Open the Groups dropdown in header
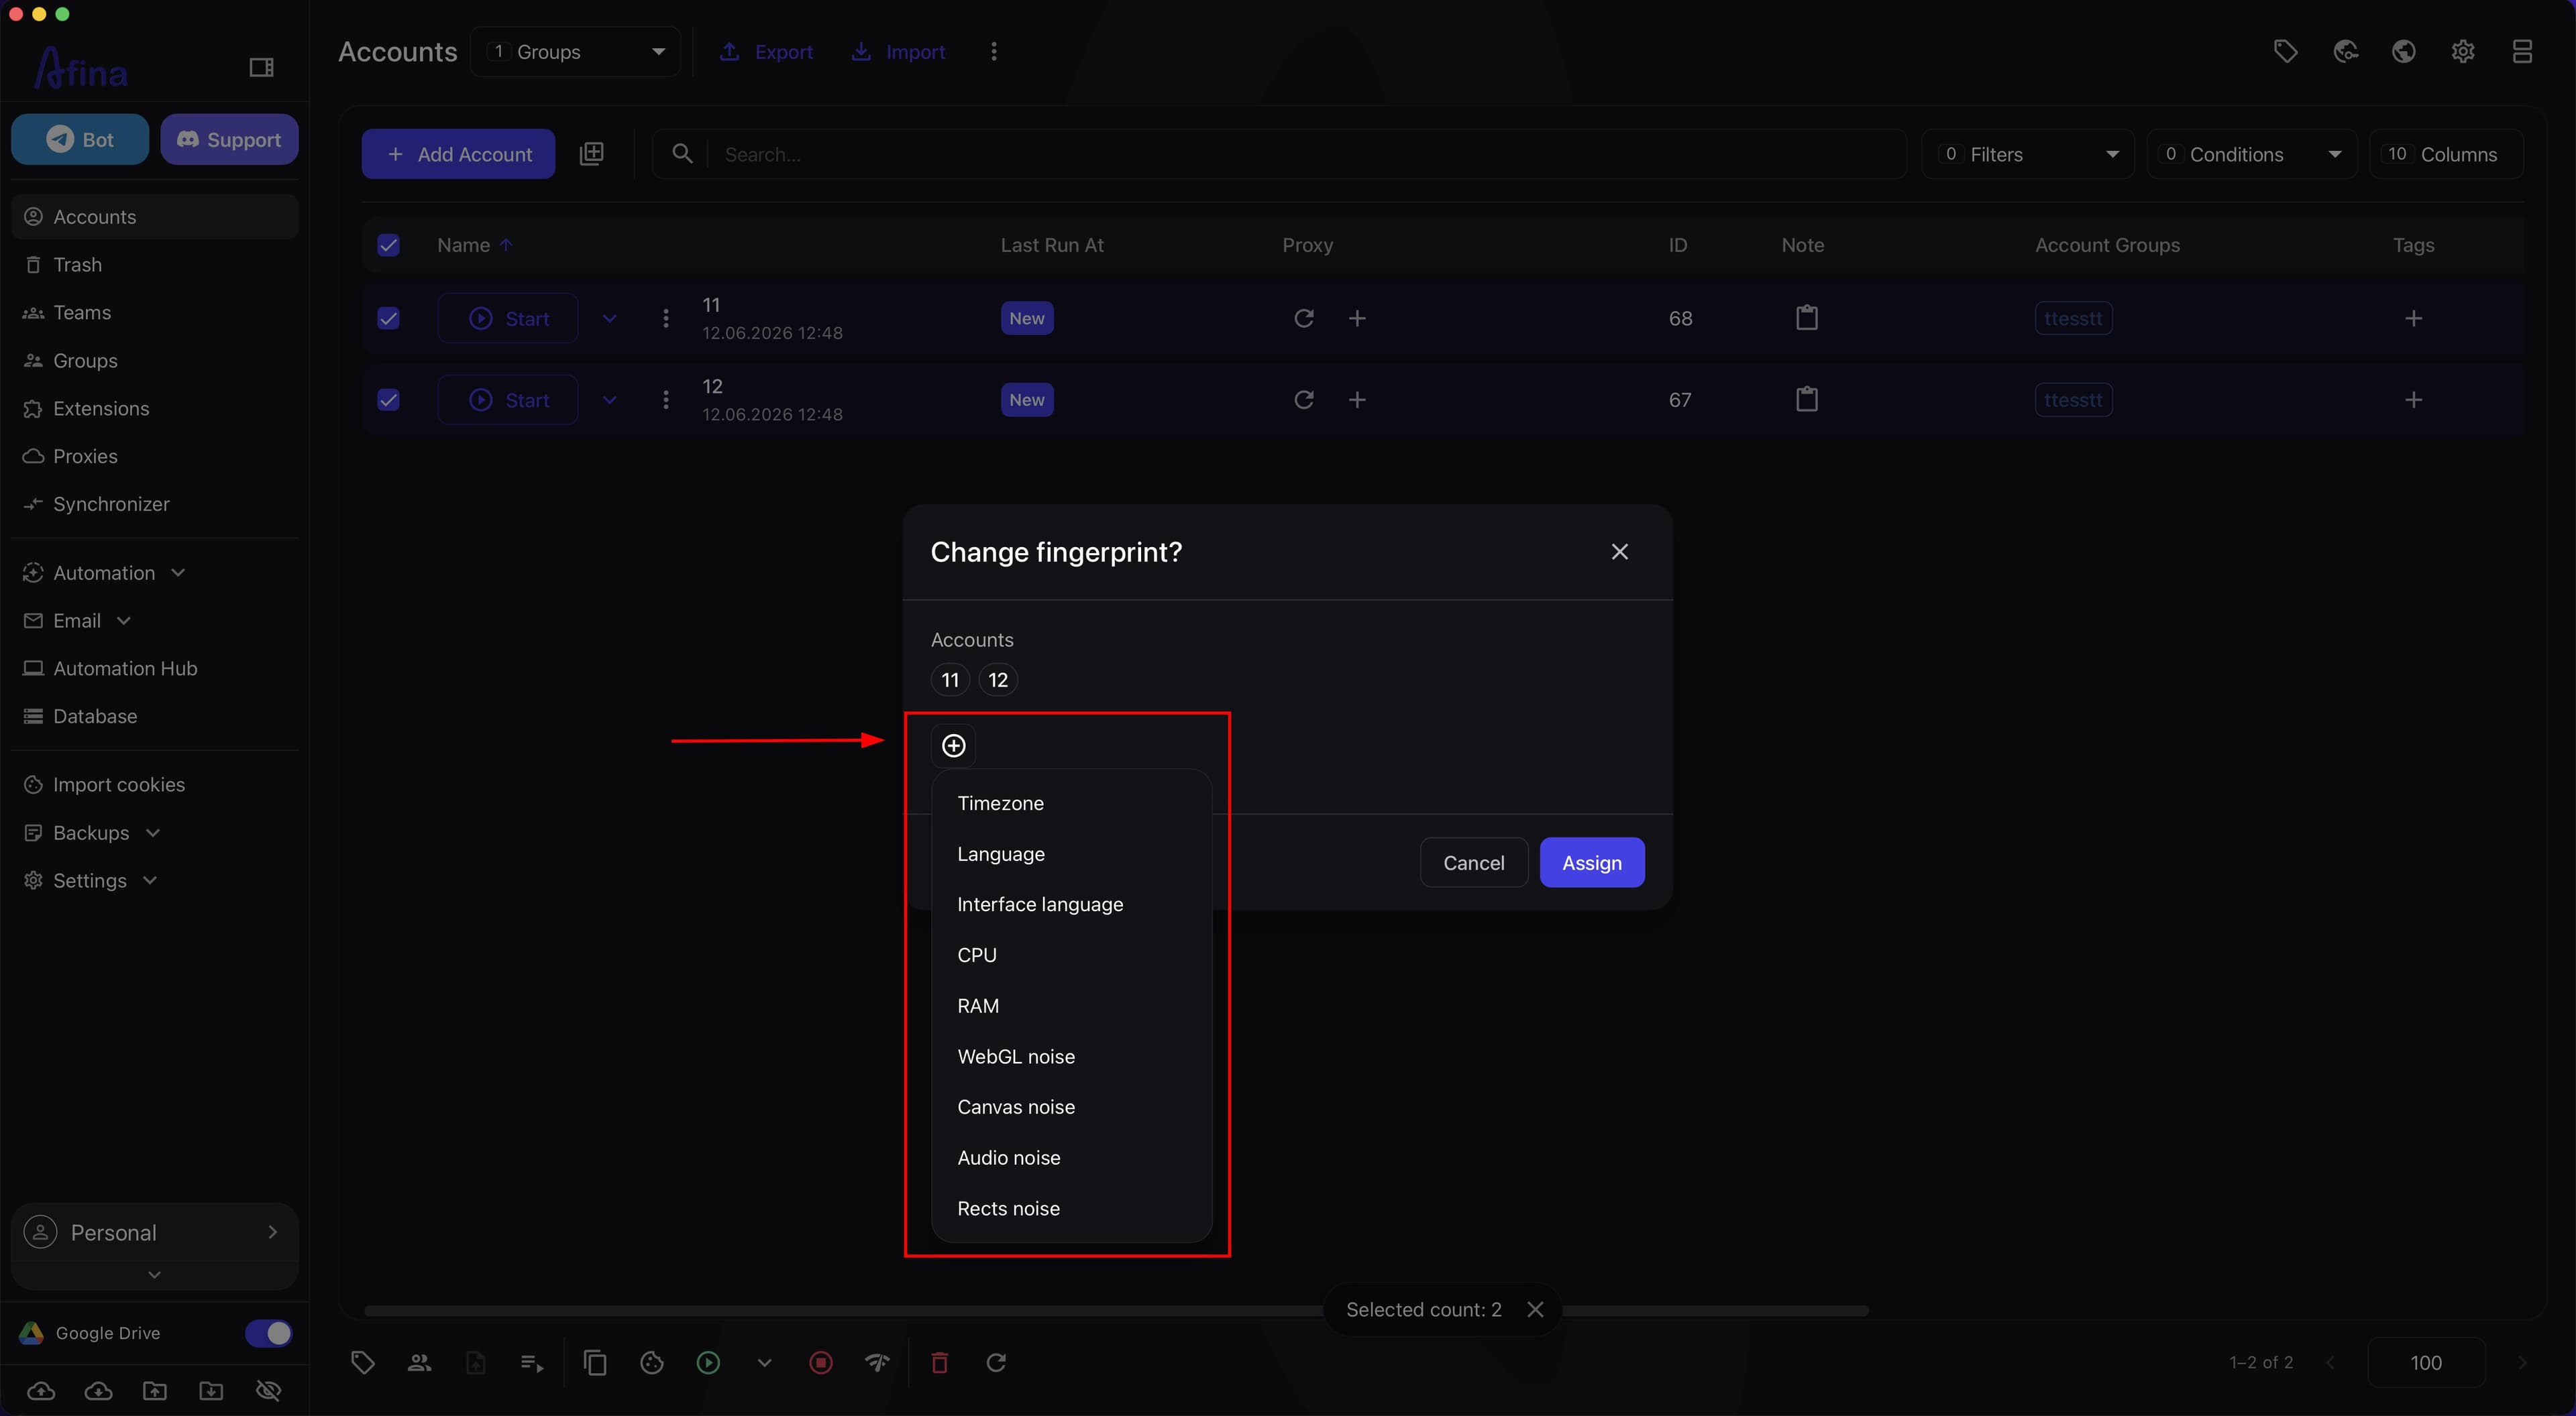Viewport: 2576px width, 1416px height. click(x=576, y=51)
